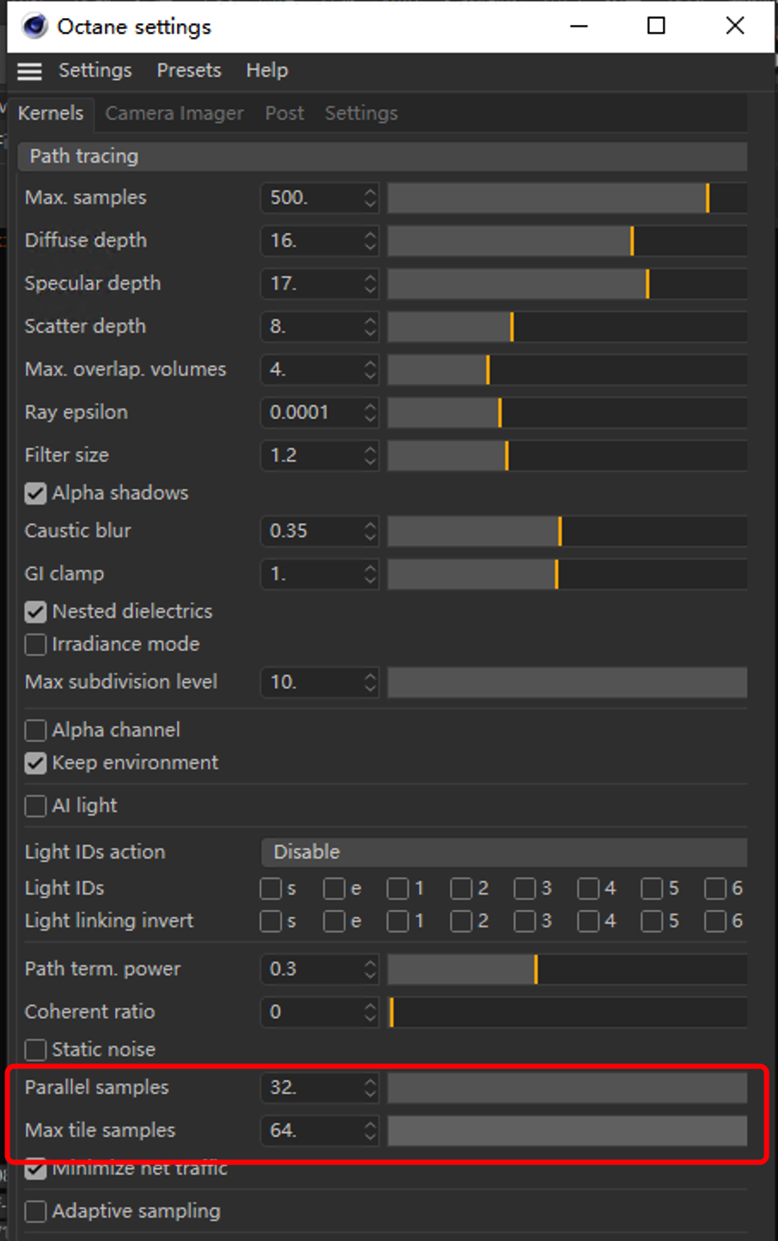This screenshot has width=778, height=1241.
Task: Click the Caustic blur spinner arrows
Action: click(x=370, y=531)
